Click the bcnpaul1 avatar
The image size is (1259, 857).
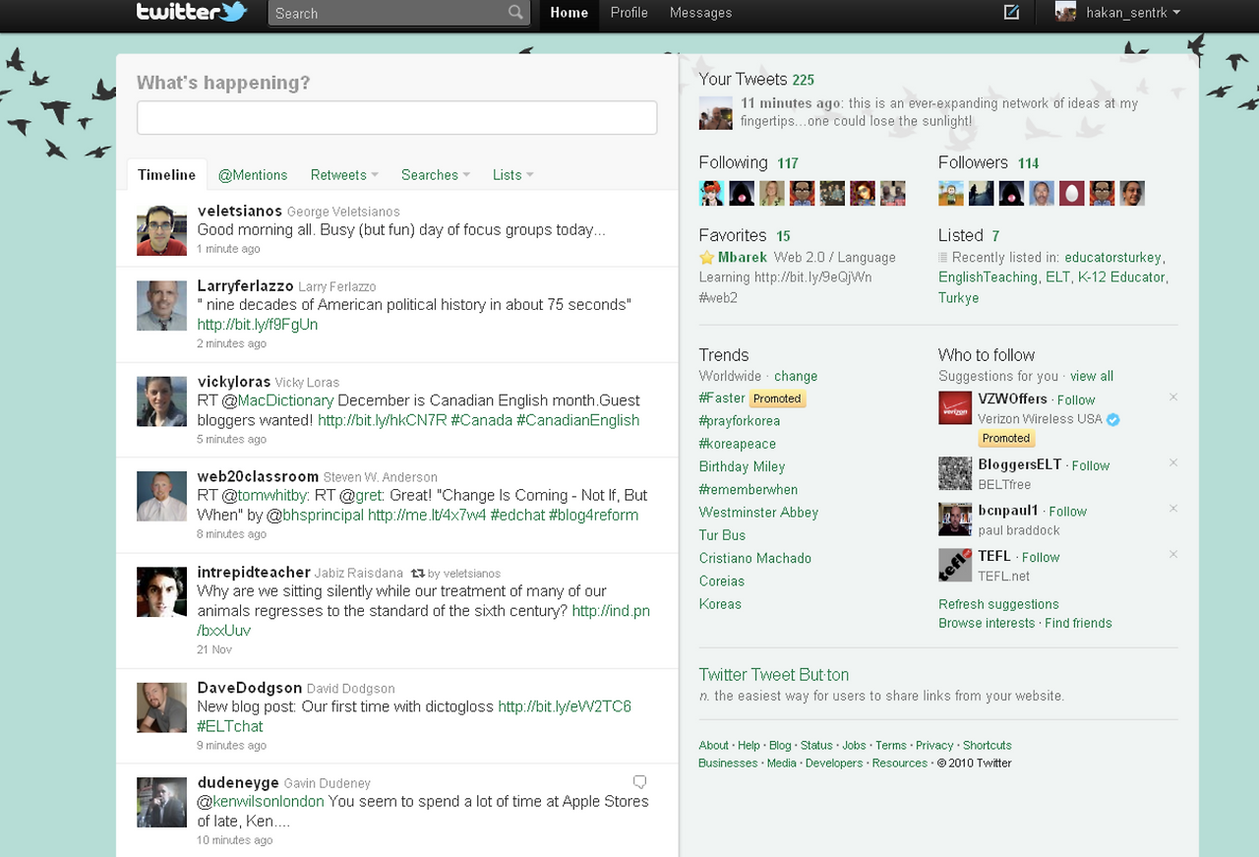[x=955, y=520]
